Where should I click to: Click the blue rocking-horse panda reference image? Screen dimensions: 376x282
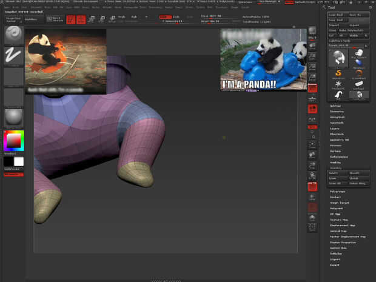point(263,60)
